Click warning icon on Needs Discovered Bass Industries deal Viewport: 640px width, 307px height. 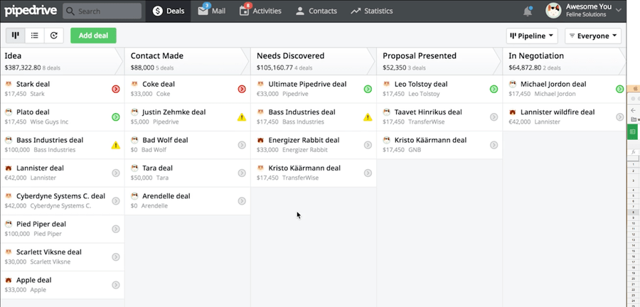pos(368,117)
